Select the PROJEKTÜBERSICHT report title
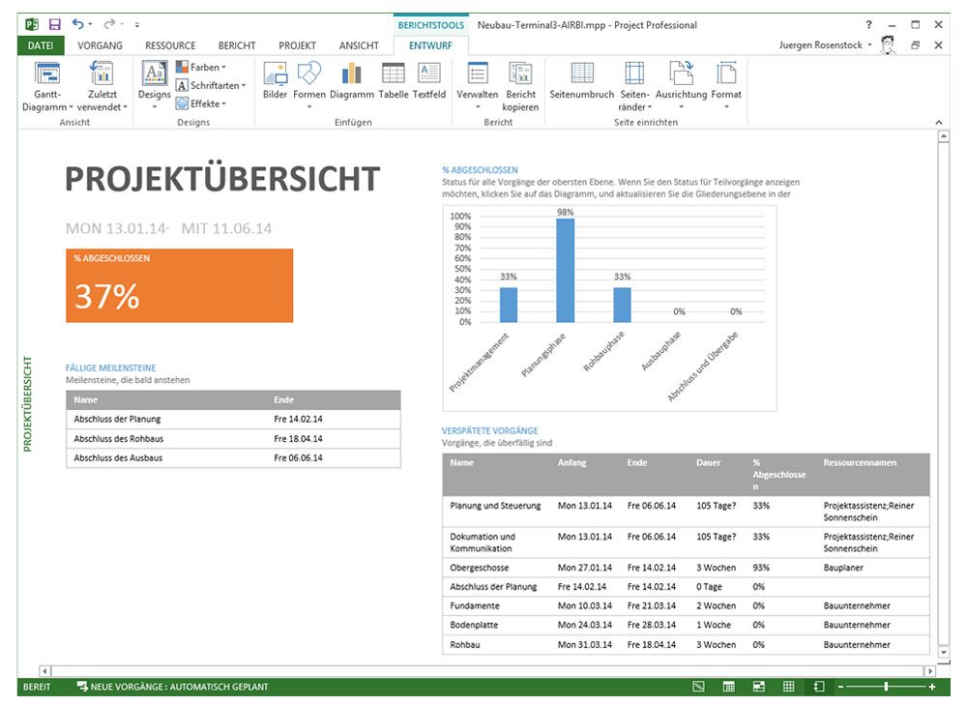 [x=222, y=179]
